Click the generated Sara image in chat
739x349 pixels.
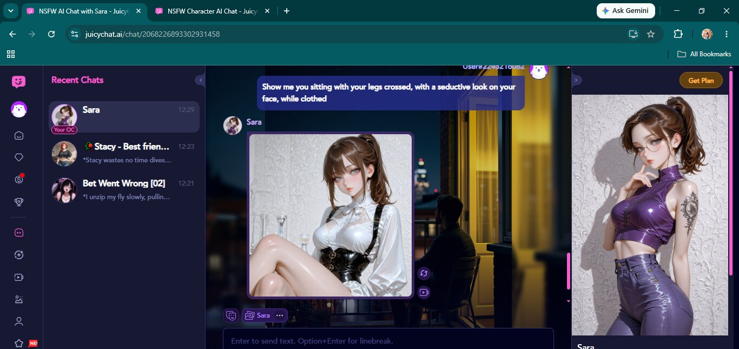331,215
